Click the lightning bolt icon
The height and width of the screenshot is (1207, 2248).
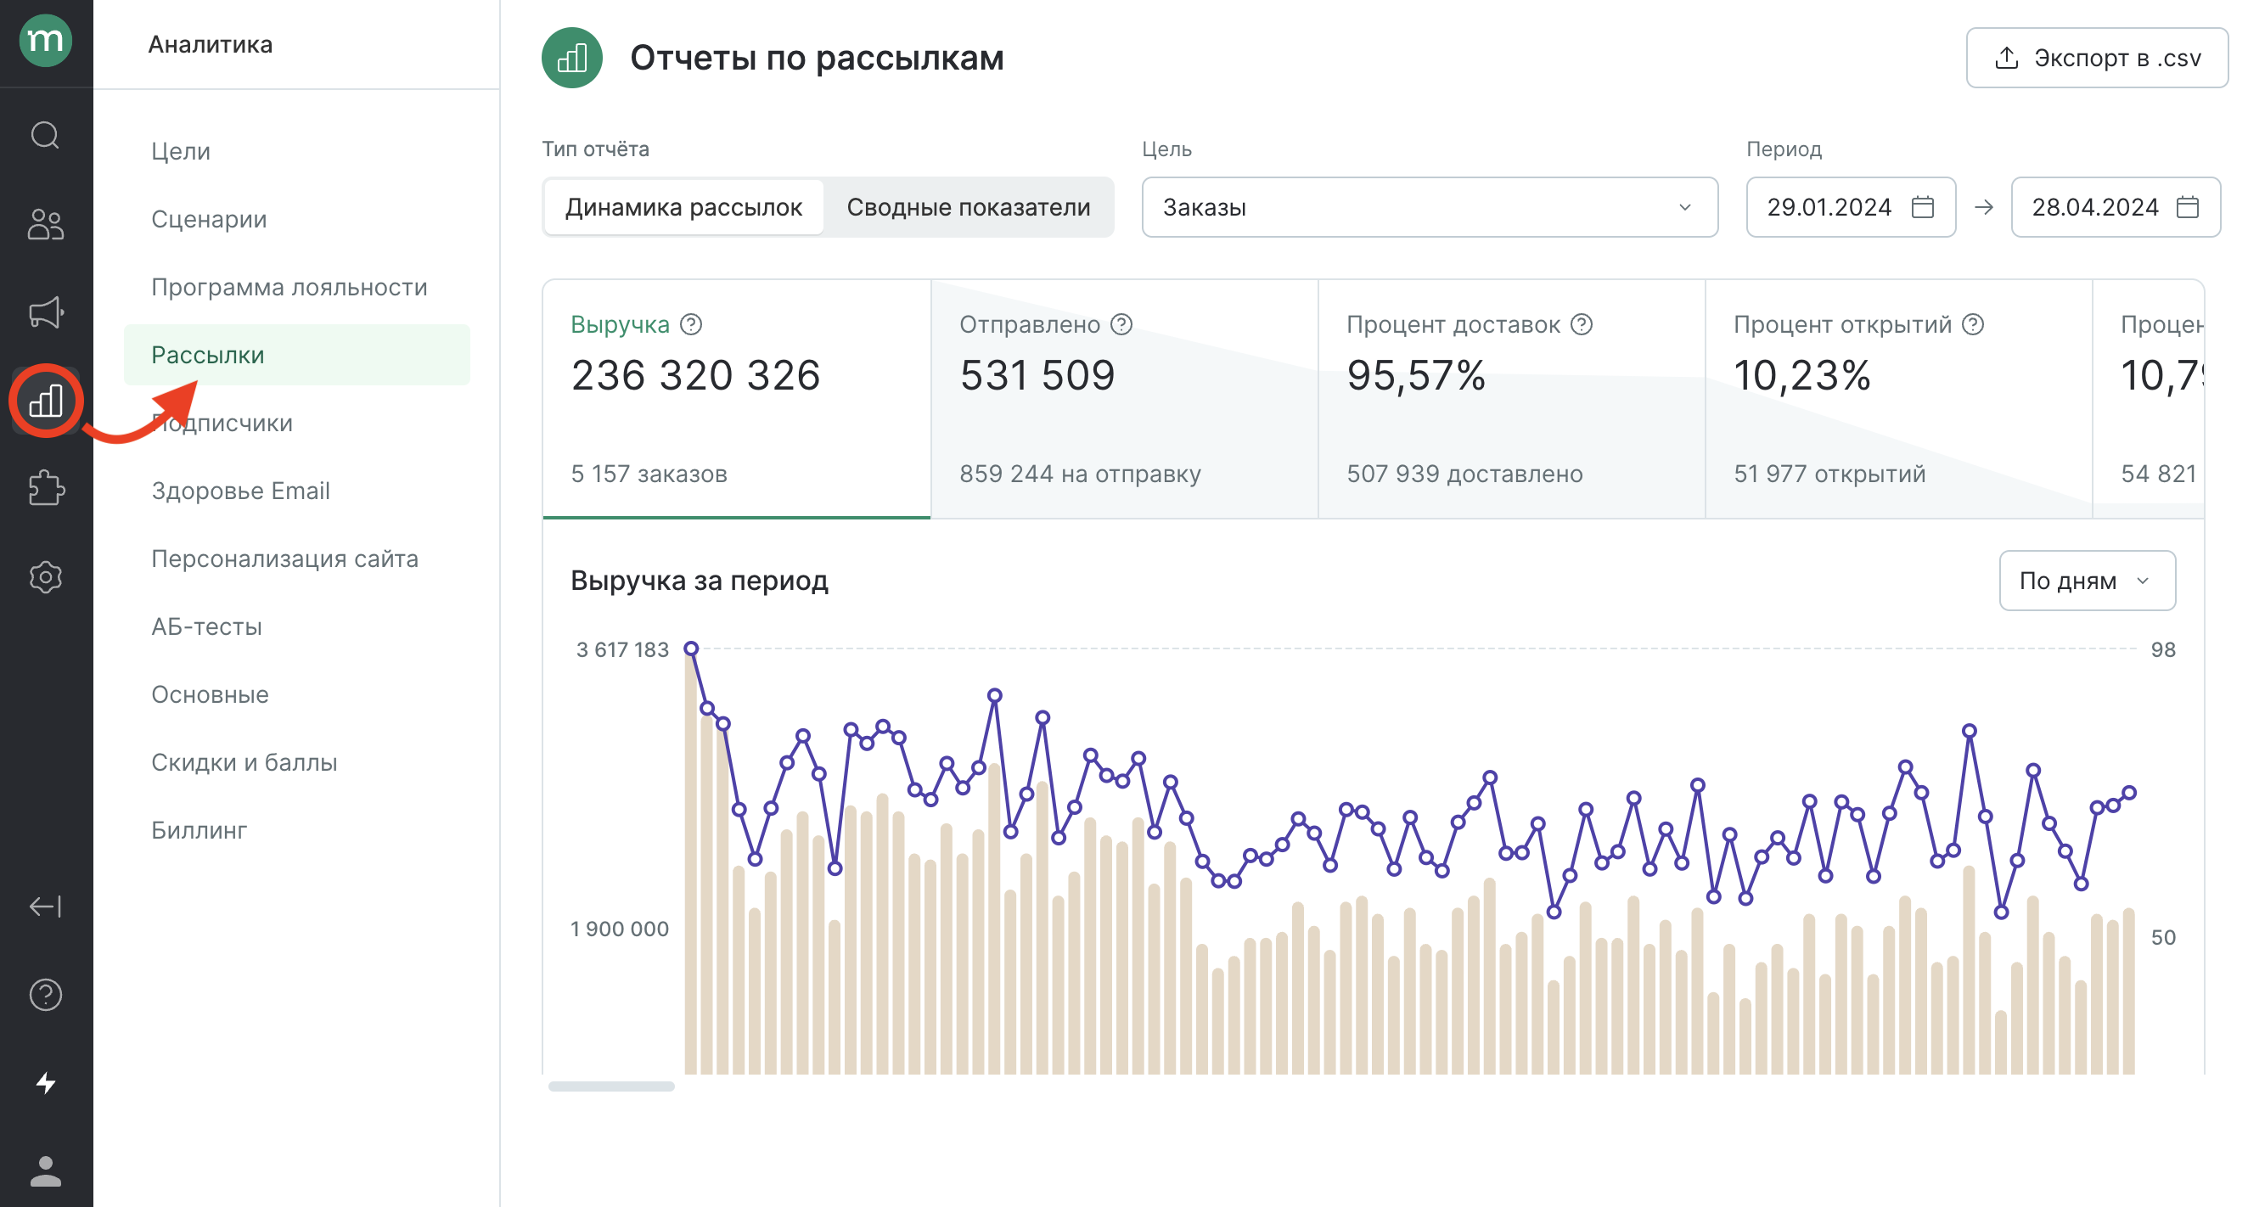45,1083
